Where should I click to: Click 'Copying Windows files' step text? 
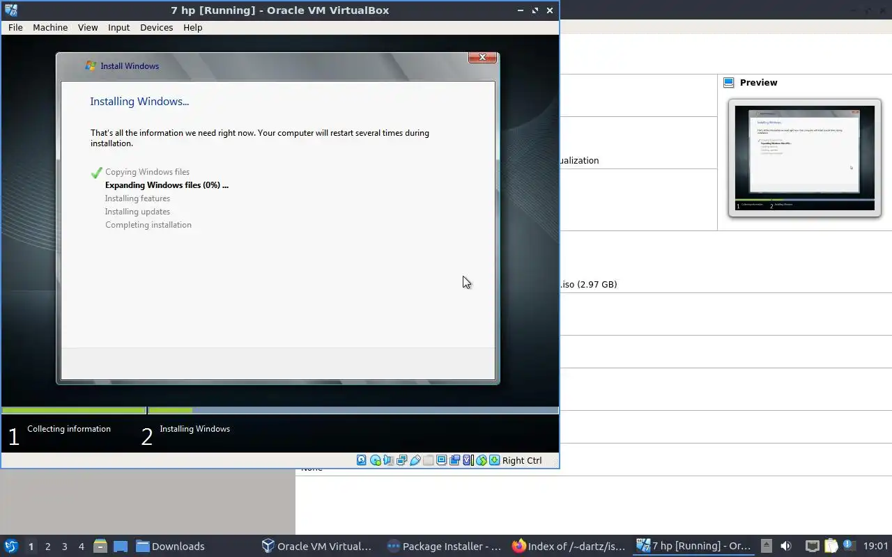pos(147,172)
